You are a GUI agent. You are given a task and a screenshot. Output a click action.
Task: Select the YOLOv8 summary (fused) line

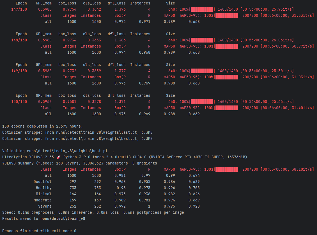click(79, 163)
